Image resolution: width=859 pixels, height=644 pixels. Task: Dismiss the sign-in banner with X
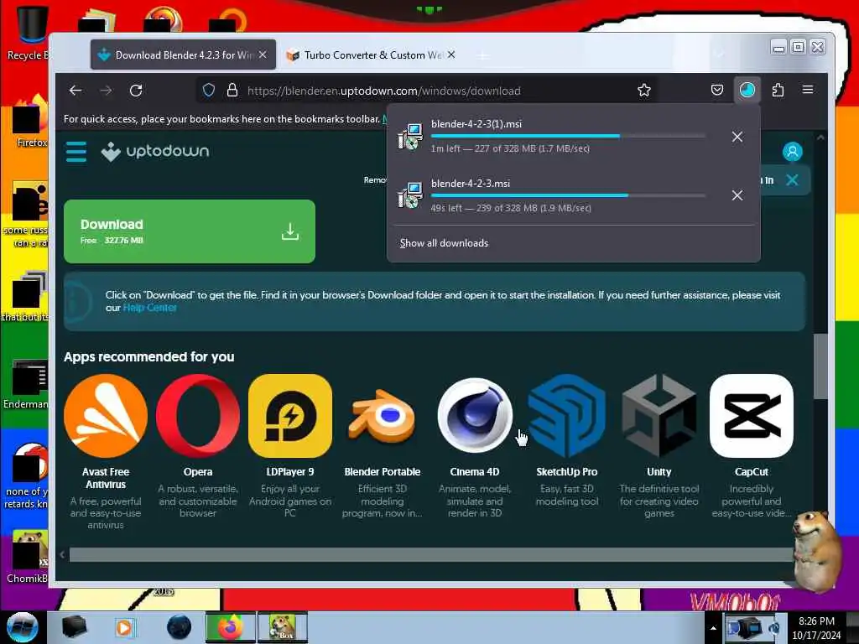pyautogui.click(x=792, y=179)
